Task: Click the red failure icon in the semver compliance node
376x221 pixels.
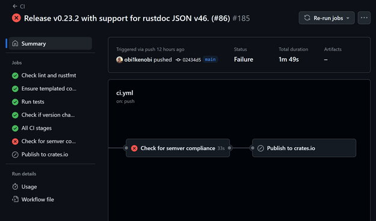Action: 134,148
